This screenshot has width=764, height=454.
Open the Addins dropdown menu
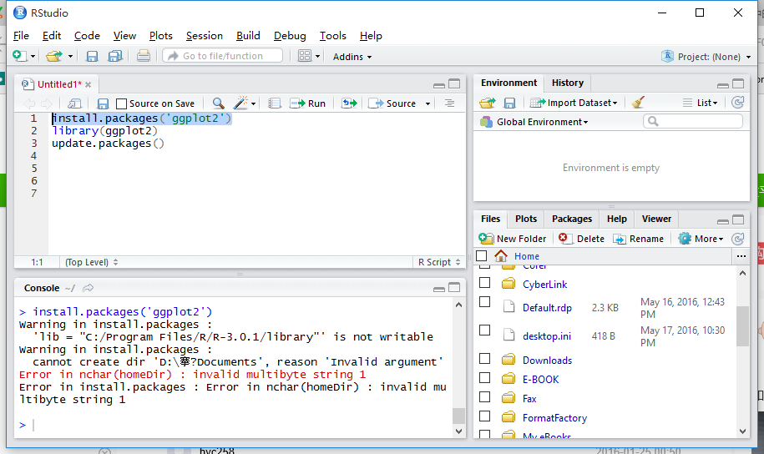352,57
